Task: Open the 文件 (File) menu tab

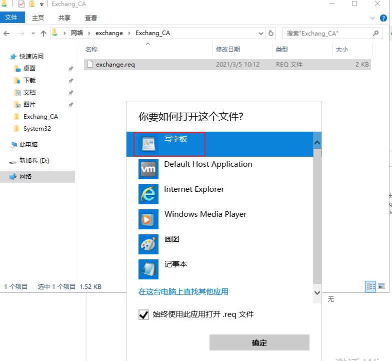Action: click(11, 18)
